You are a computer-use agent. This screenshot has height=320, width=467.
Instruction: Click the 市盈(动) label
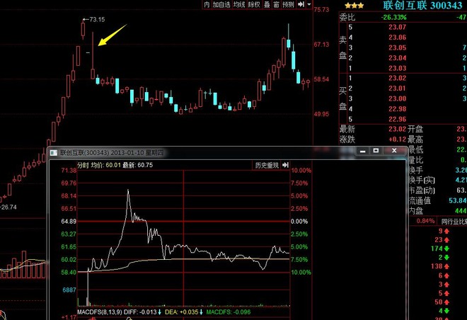(422, 190)
